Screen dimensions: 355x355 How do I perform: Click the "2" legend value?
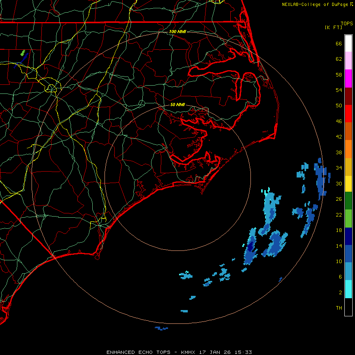(340, 293)
